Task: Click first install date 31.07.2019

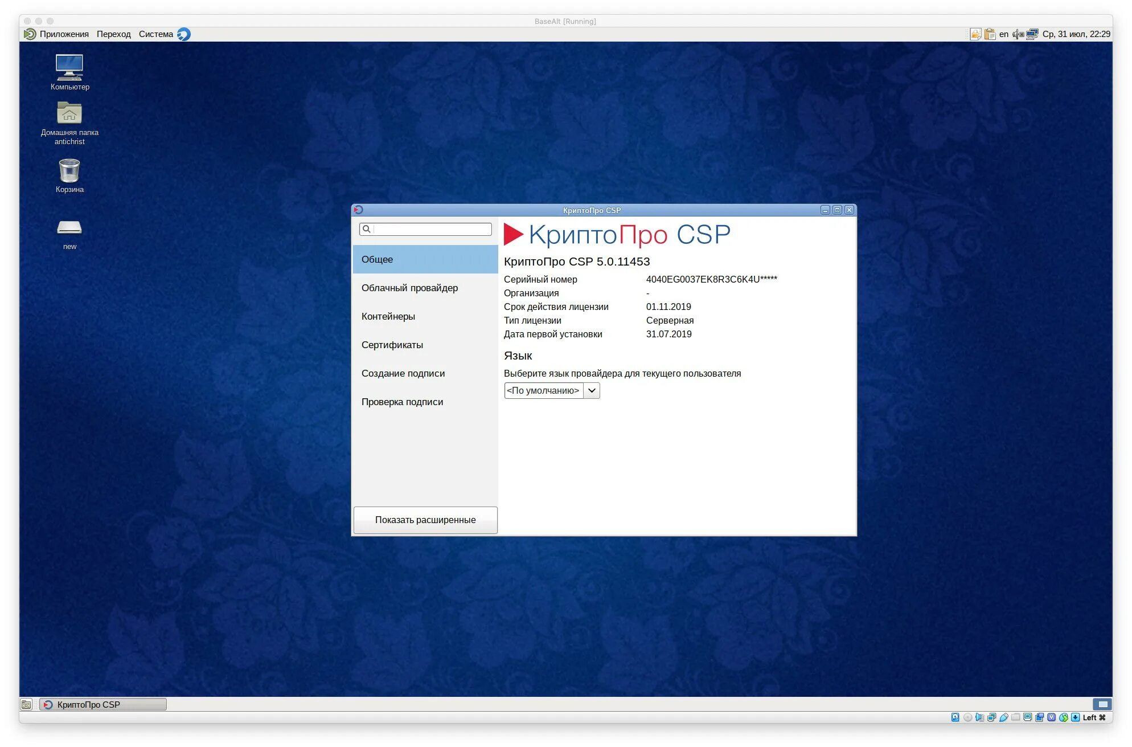Action: 668,334
